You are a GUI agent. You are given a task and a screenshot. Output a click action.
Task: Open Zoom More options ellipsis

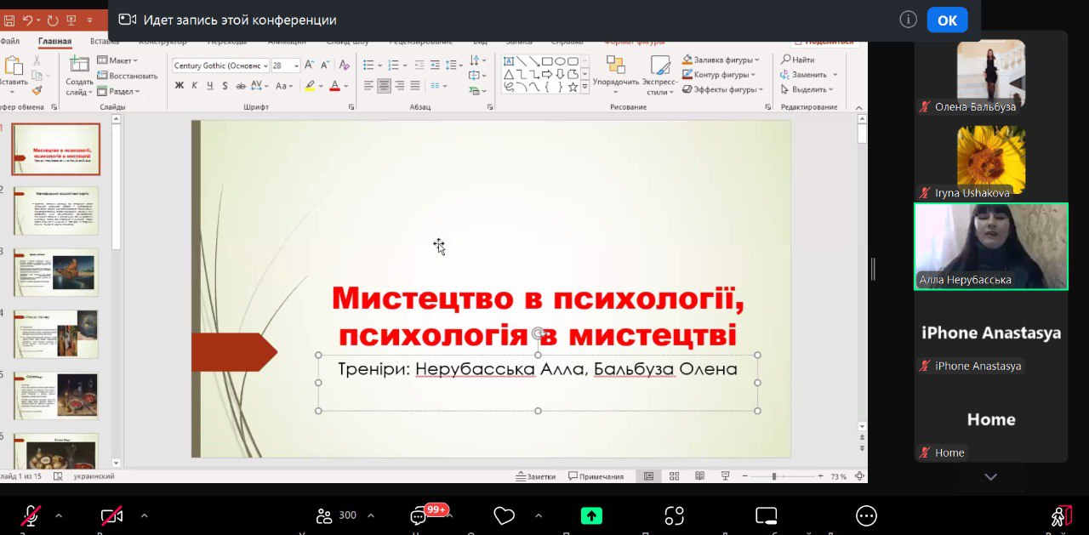[x=866, y=515]
